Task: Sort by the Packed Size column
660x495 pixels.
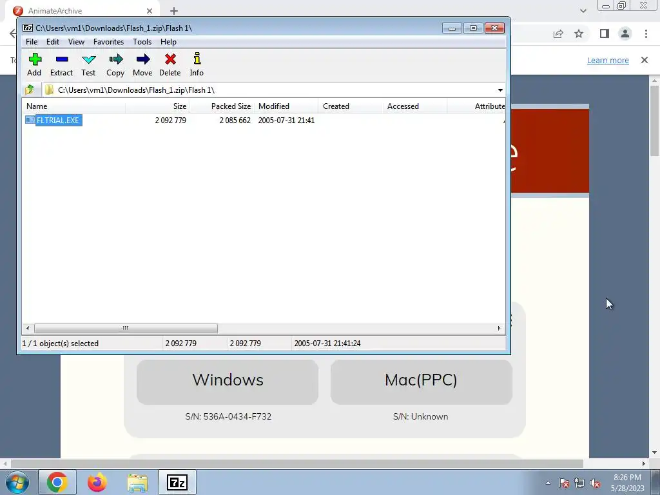Action: point(222,106)
